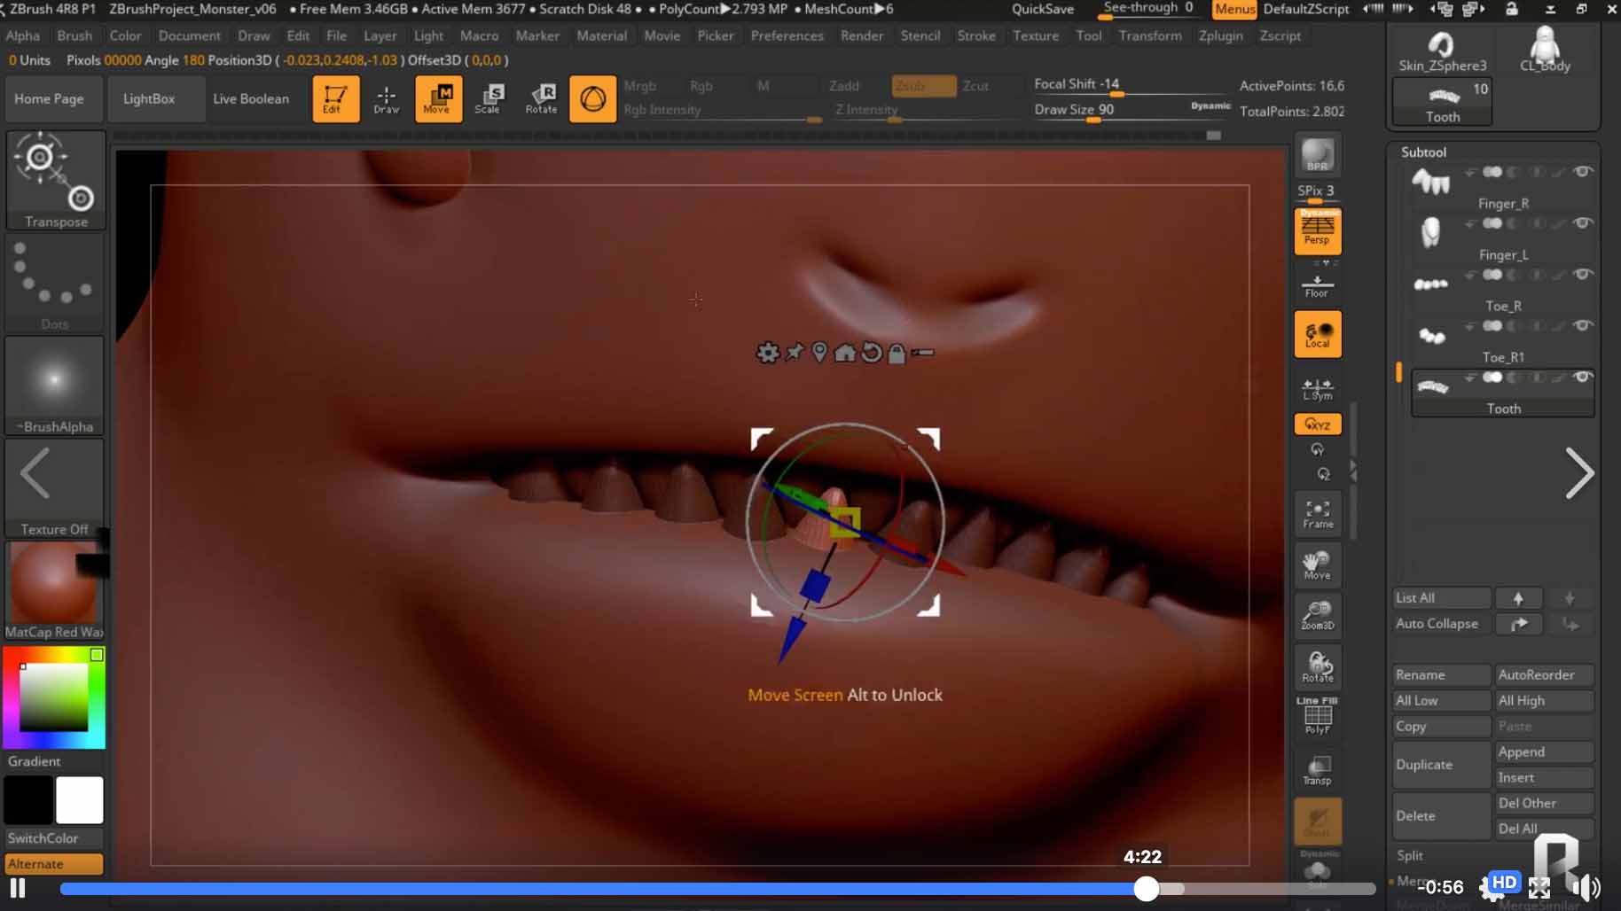
Task: Click the BPR render icon
Action: (x=1317, y=155)
